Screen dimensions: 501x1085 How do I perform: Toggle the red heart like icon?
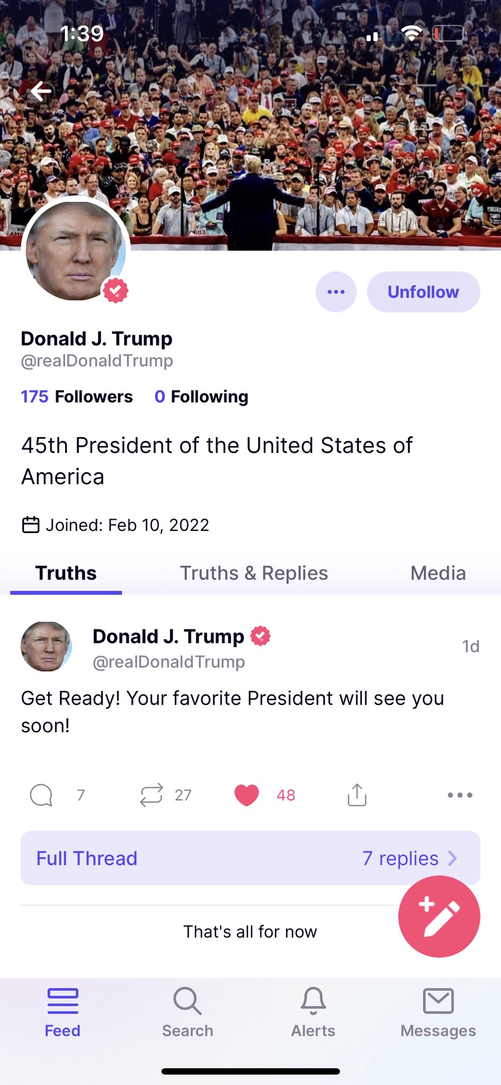pos(246,795)
